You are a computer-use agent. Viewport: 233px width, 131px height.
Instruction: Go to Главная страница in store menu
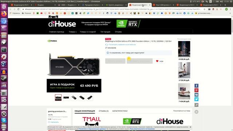[56, 32]
